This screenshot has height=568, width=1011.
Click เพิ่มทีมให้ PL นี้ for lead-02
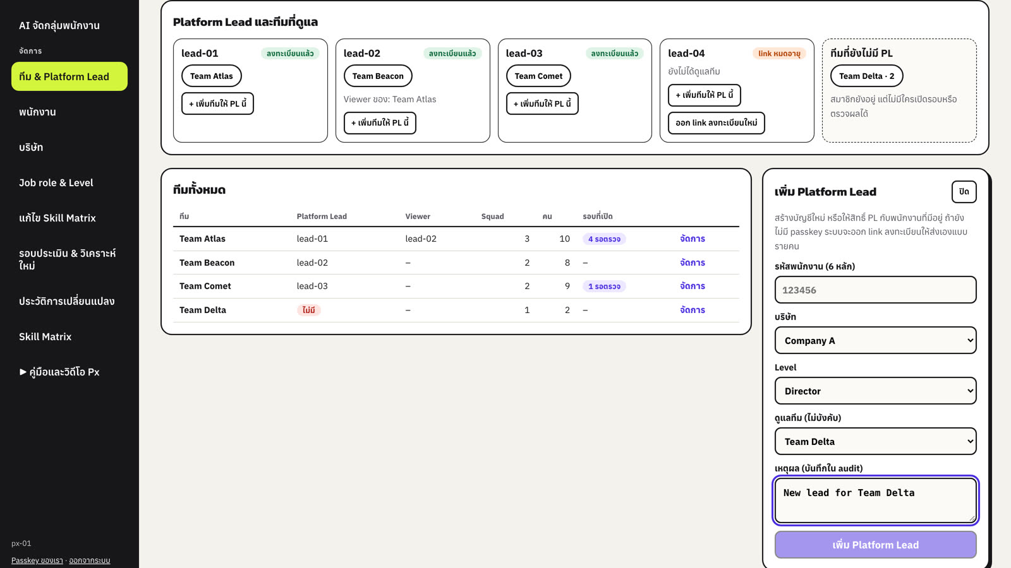coord(380,122)
